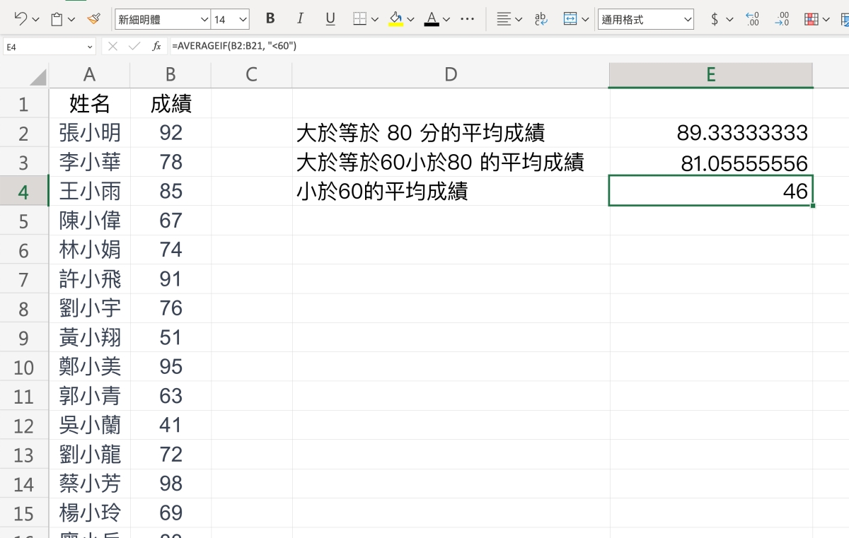The height and width of the screenshot is (538, 849).
Task: Click the Undo arrow icon
Action: tap(21, 19)
